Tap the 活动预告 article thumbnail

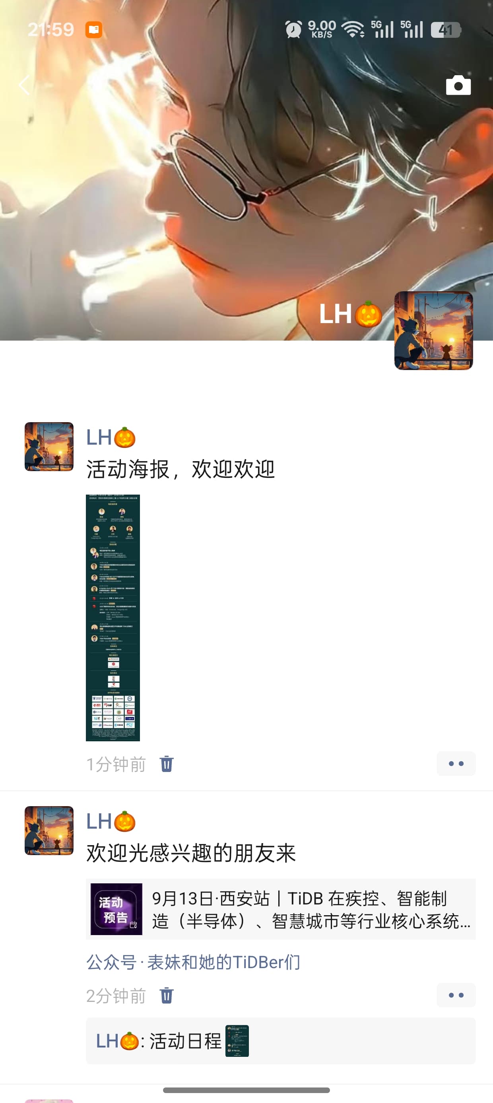pos(116,909)
